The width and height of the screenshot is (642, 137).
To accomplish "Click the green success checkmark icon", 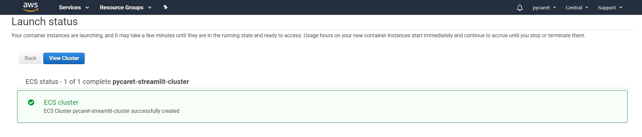I will pyautogui.click(x=31, y=102).
